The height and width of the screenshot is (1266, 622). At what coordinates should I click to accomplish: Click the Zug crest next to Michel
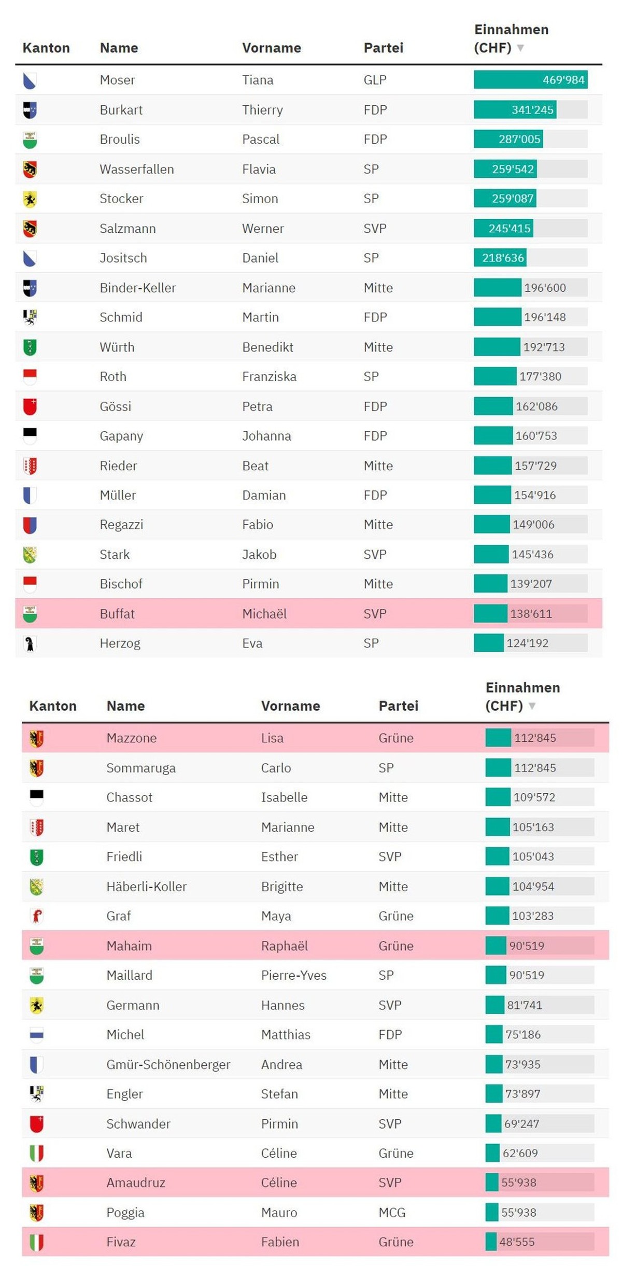pyautogui.click(x=36, y=1035)
